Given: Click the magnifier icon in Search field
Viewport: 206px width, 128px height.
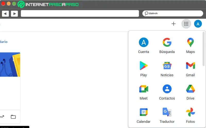Looking at the screenshot, I should pyautogui.click(x=146, y=13).
